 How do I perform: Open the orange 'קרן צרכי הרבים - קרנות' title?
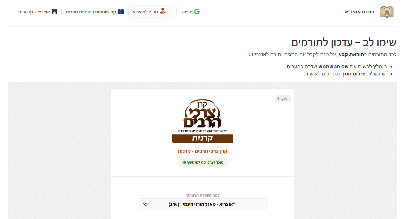click(x=203, y=151)
